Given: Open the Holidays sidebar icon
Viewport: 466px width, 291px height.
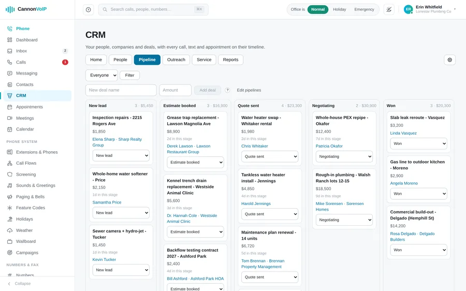Looking at the screenshot, I should click(10, 219).
